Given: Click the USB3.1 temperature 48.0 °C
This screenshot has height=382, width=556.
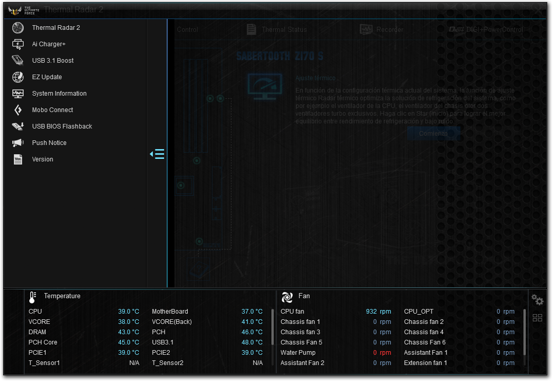Looking at the screenshot, I should click(252, 342).
